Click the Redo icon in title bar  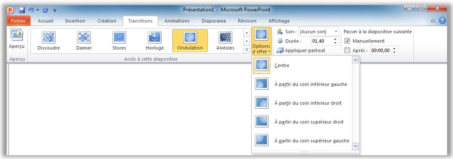pyautogui.click(x=45, y=10)
